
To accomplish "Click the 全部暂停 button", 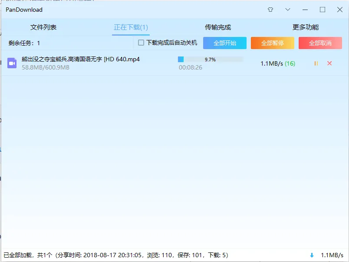I will (273, 43).
